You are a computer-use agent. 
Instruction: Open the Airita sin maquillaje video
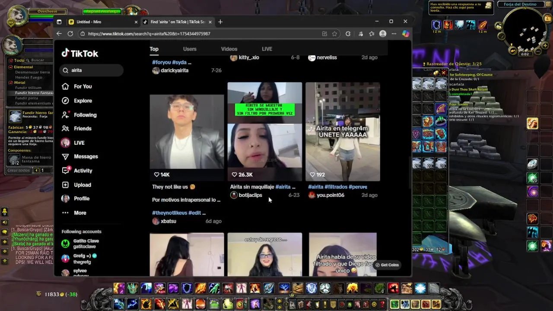pos(265,132)
